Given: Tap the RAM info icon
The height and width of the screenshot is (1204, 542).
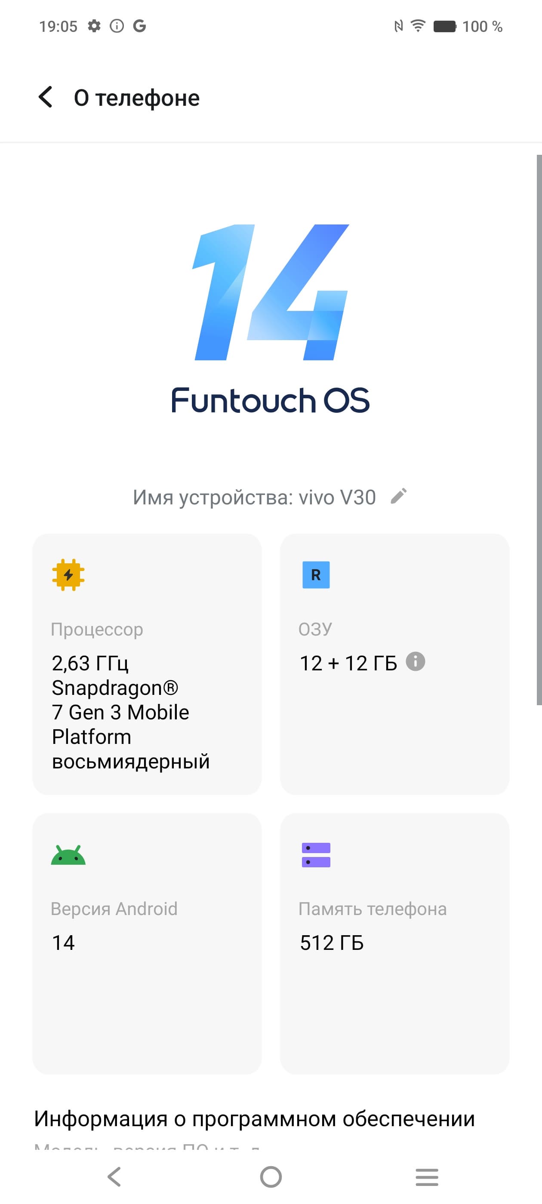Looking at the screenshot, I should pos(415,661).
